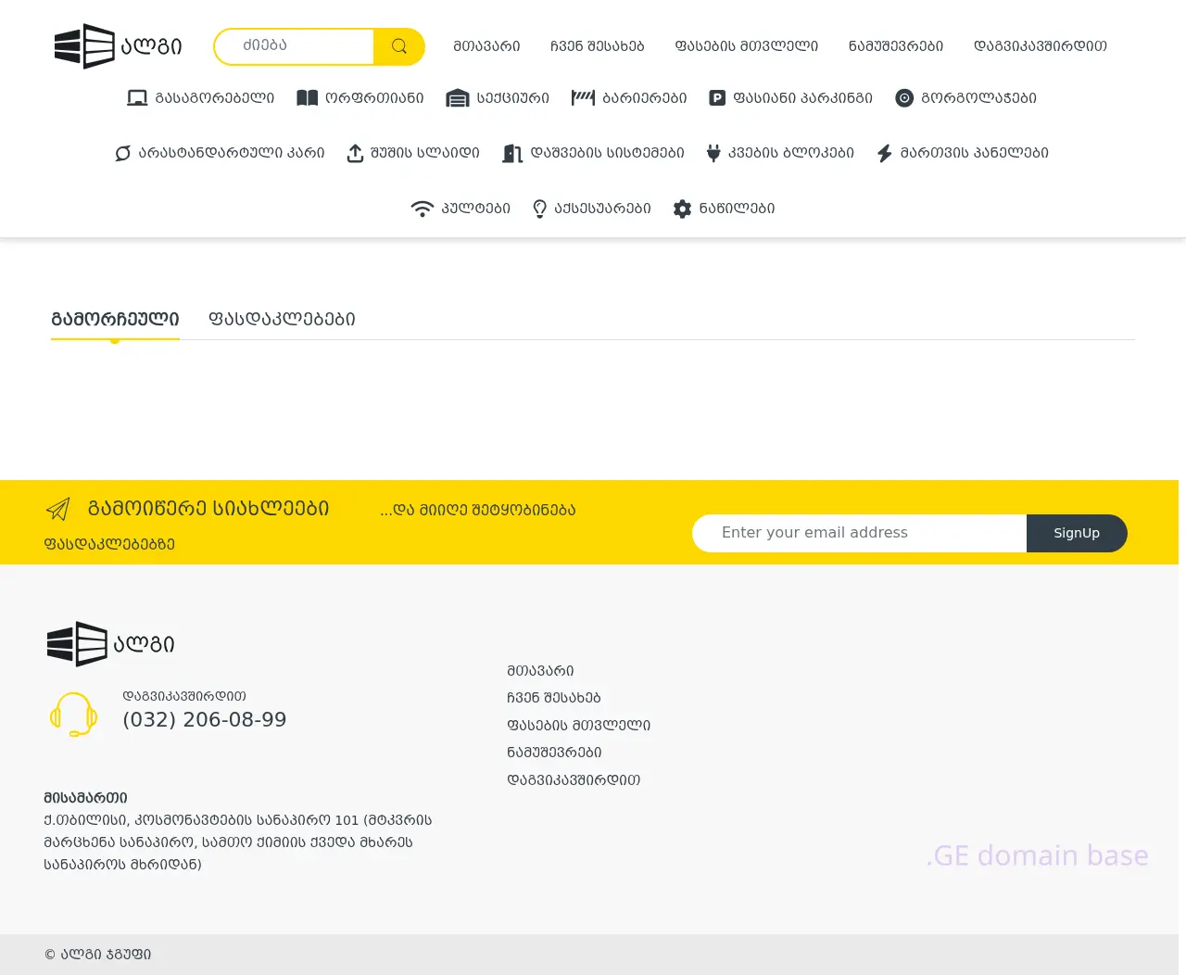Click the ნამუშევრები link in footer
The height and width of the screenshot is (975, 1186).
[554, 753]
